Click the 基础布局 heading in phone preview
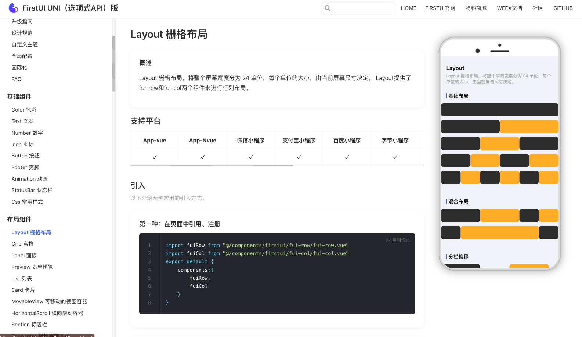Screen dimensions: 582x337 tap(458, 96)
